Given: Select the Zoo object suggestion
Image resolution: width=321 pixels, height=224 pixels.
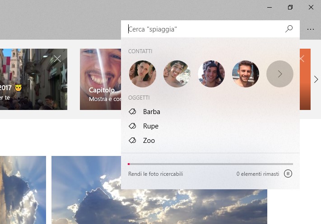Looking at the screenshot, I should pyautogui.click(x=149, y=141).
